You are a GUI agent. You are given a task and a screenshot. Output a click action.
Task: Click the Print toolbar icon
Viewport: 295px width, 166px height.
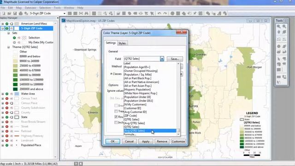pos(21,13)
